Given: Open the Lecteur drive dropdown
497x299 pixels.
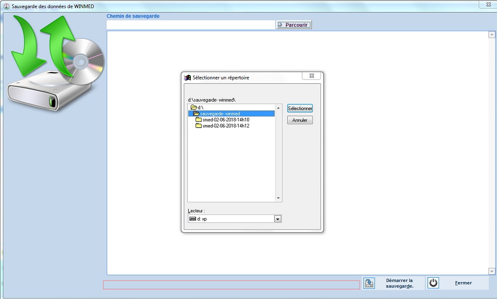Looking at the screenshot, I should [x=278, y=219].
